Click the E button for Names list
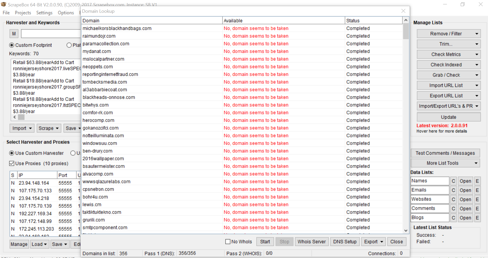Image resolution: width=488 pixels, height=258 pixels. (x=477, y=181)
